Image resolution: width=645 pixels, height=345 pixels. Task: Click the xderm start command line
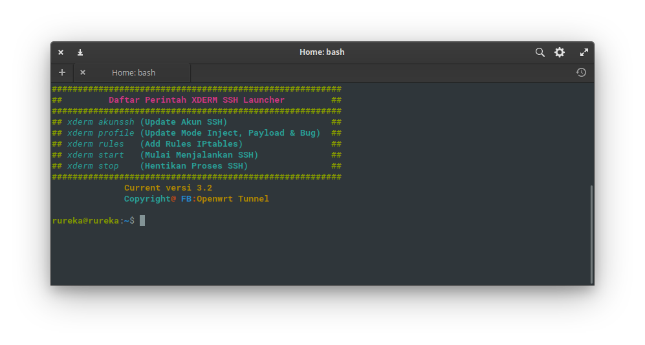[197, 155]
